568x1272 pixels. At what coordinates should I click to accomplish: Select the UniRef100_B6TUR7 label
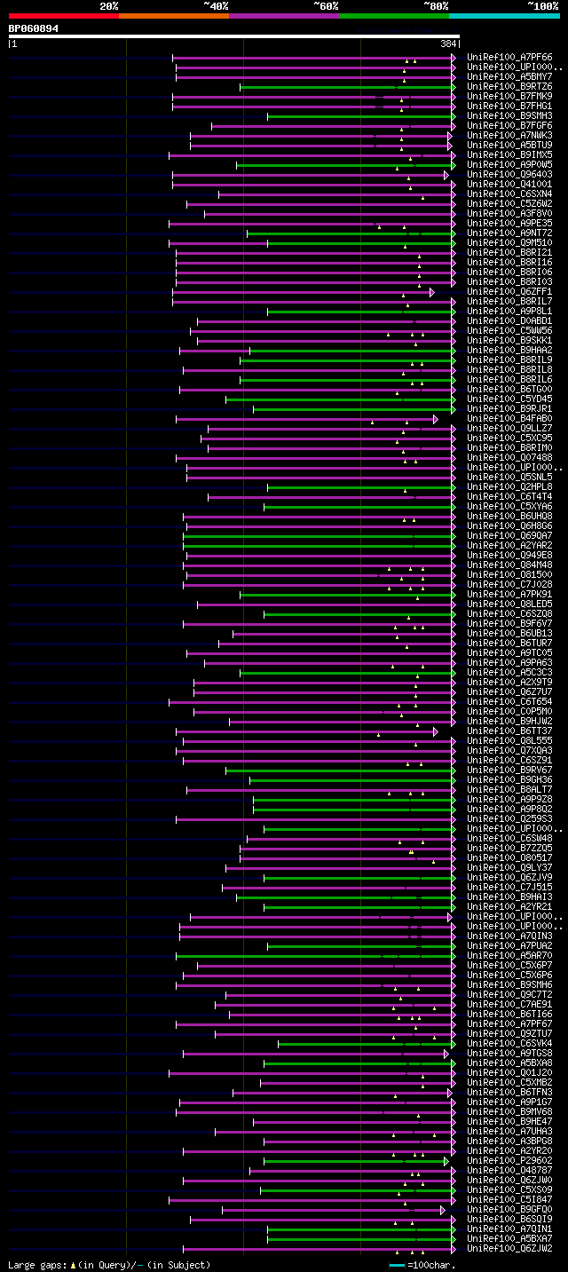(x=509, y=644)
